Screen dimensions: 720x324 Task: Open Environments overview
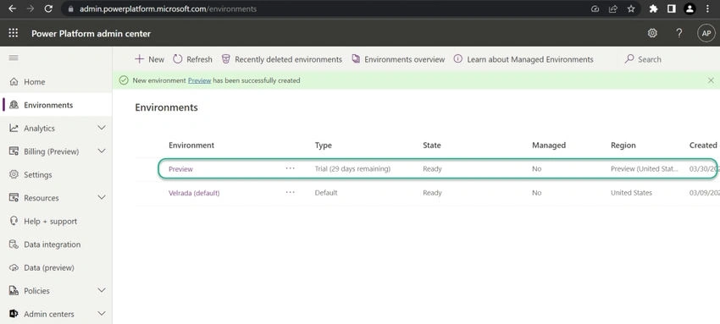[398, 59]
